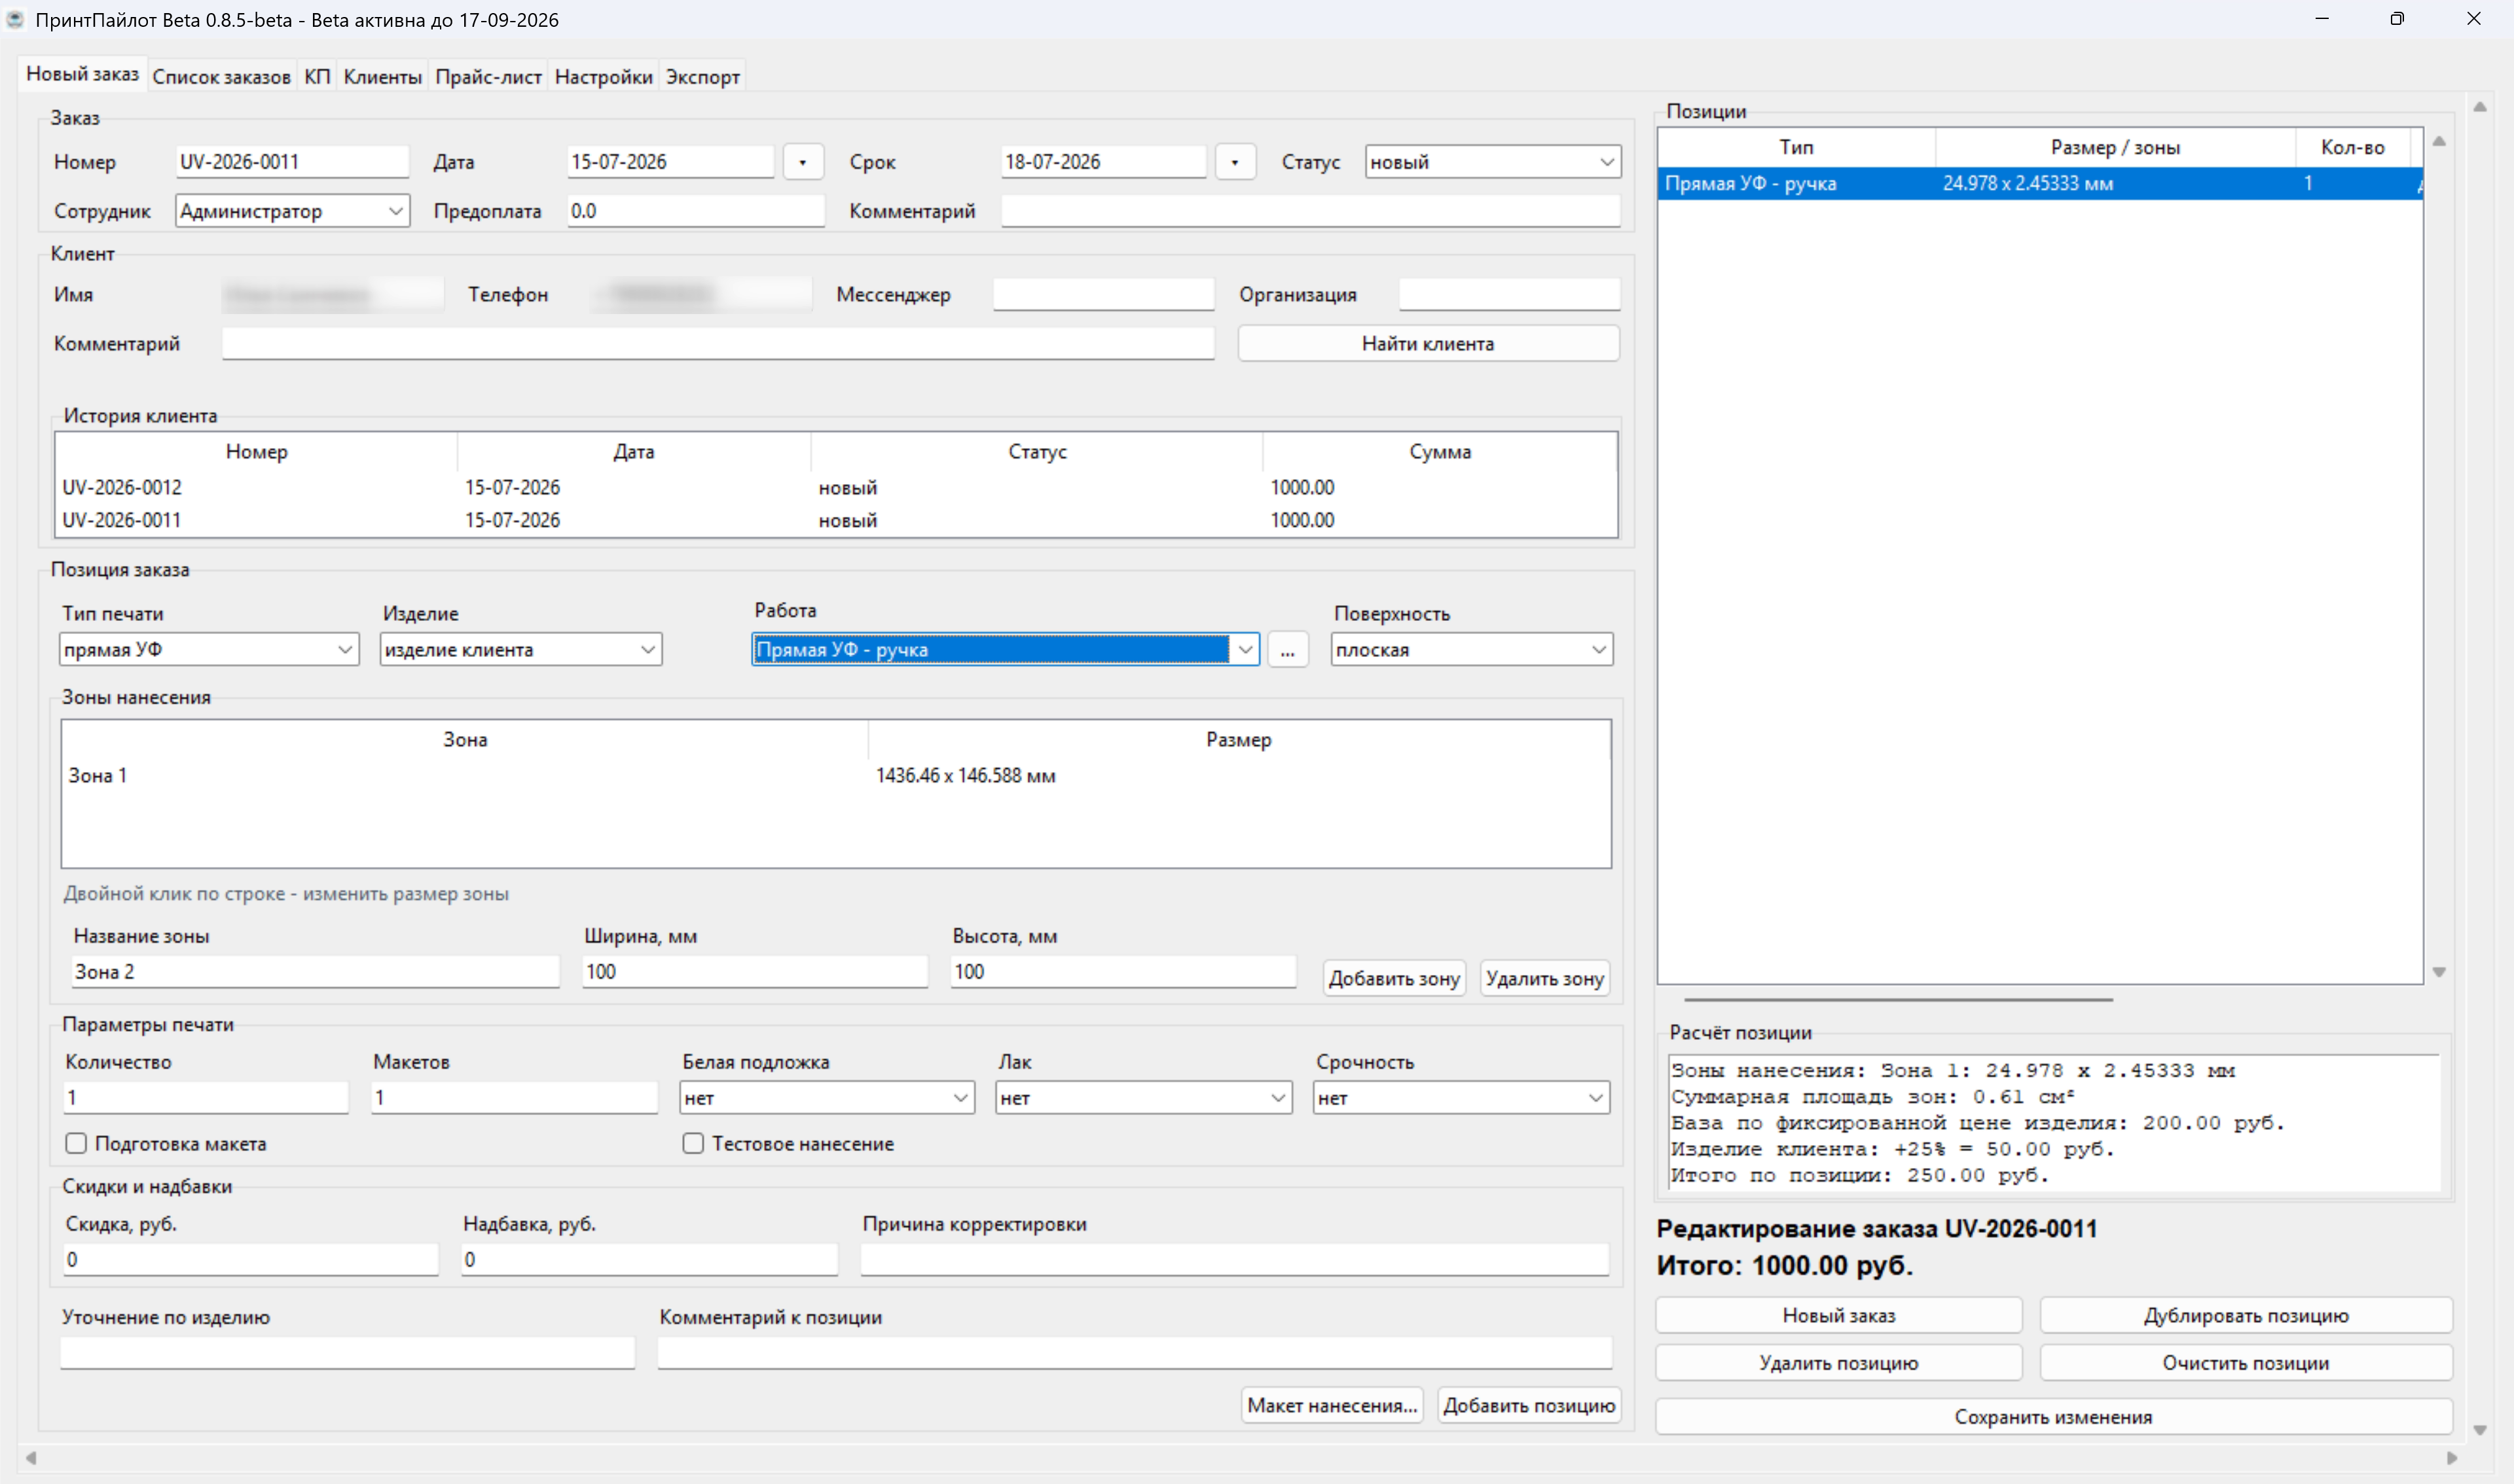
Task: Click the down arrow of the main vertical scrollbar
Action: [x=2480, y=1430]
